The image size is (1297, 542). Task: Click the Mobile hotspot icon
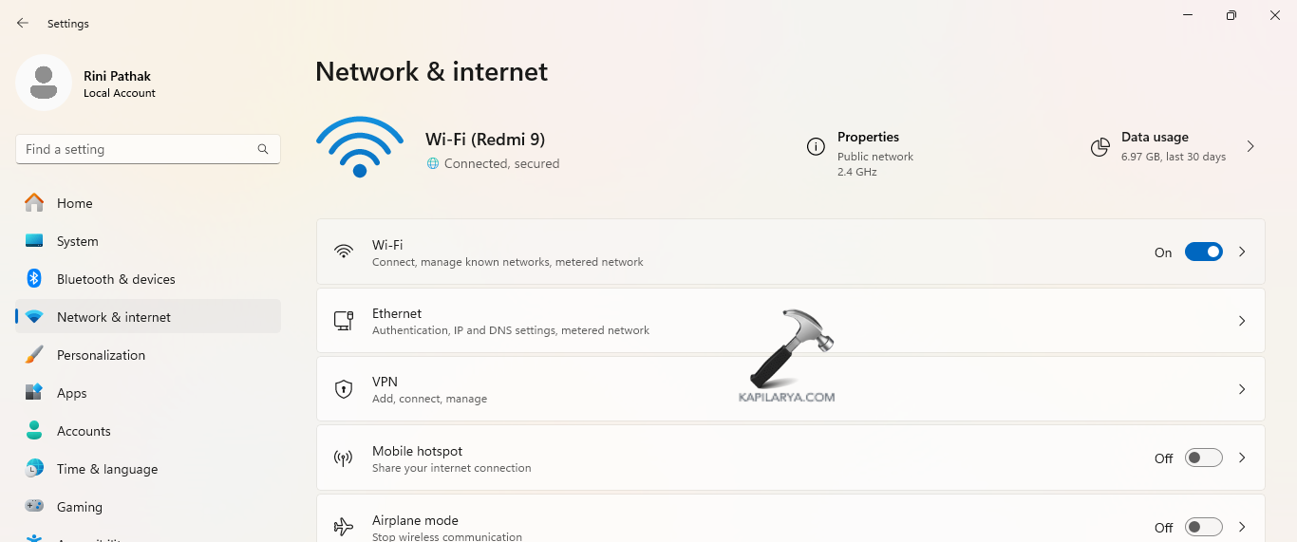(x=344, y=458)
